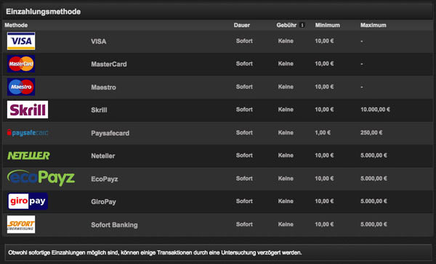436x264 pixels.
Task: Click Maestro minimum 10,00 €
Action: coord(324,86)
